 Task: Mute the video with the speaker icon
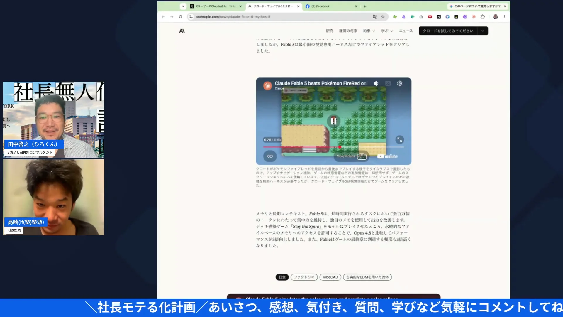click(x=376, y=83)
